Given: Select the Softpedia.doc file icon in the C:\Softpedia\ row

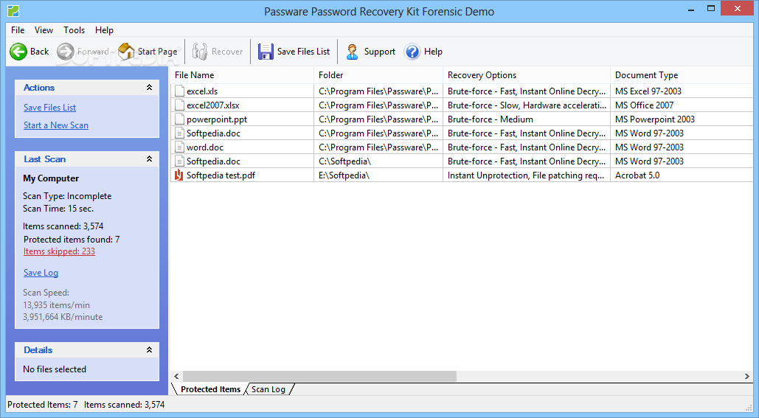Looking at the screenshot, I should click(x=179, y=161).
